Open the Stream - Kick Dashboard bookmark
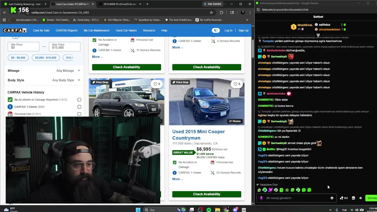Image resolution: width=377 pixels, height=212 pixels. 56,20
